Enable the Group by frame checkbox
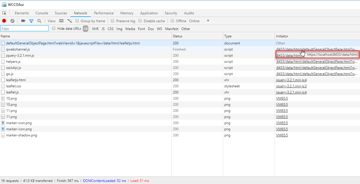The width and height of the screenshot is (360, 184). tap(77, 21)
